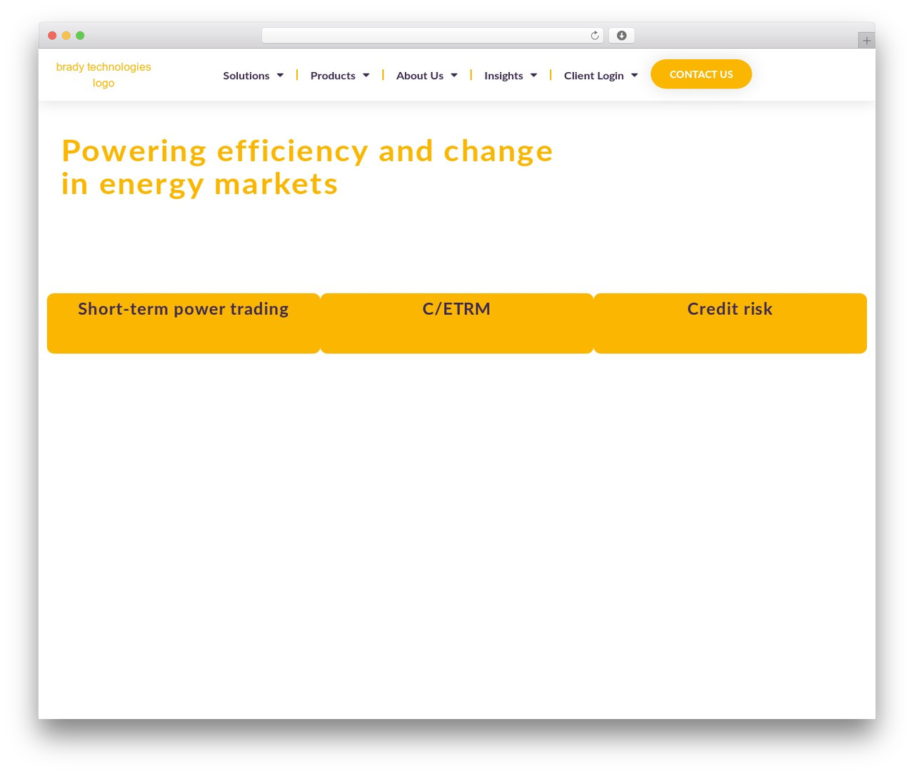Click the browser download icon
This screenshot has height=774, width=914.
point(621,36)
